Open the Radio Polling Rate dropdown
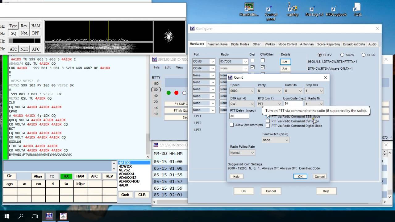Viewport: 395px width, 222px height. click(242, 153)
